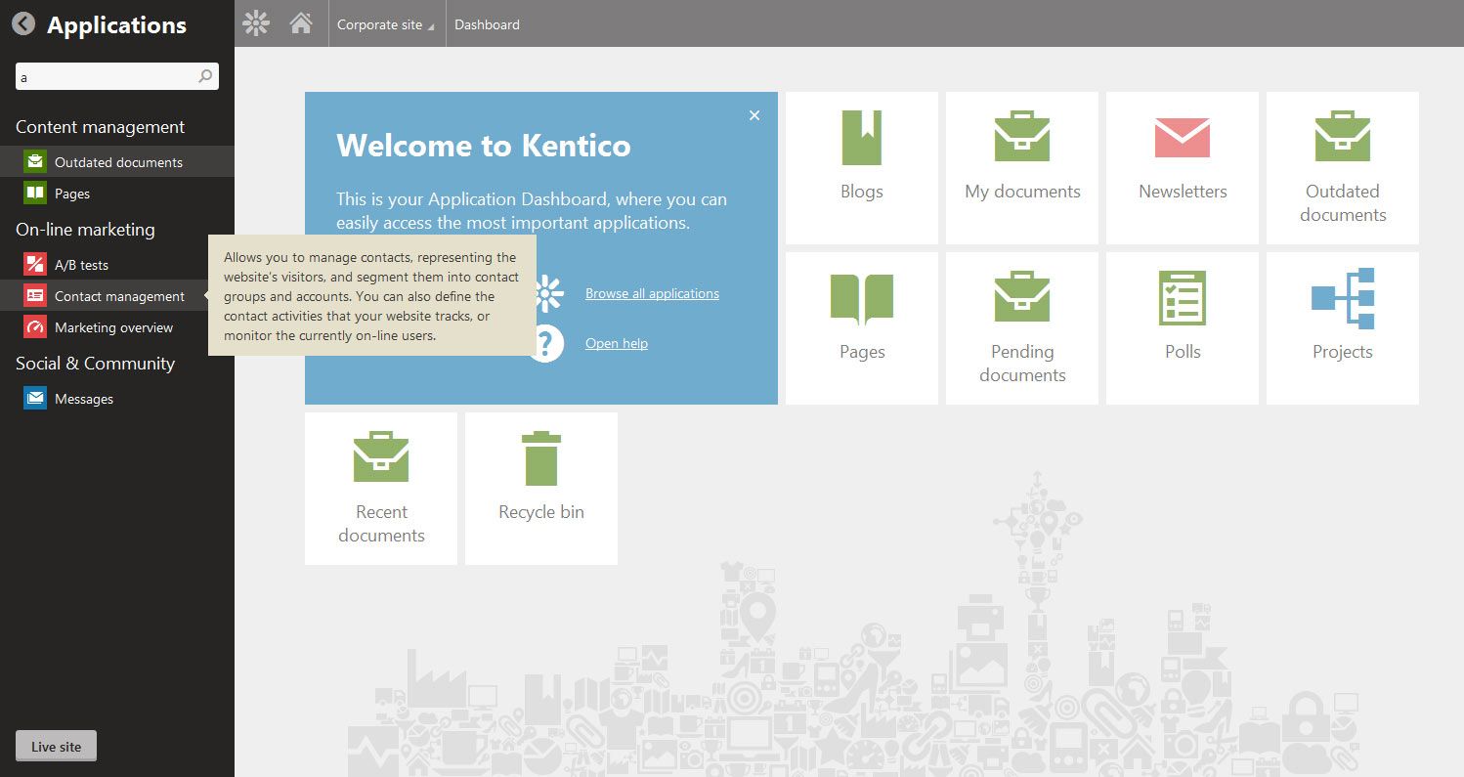The height and width of the screenshot is (777, 1464).
Task: Follow the Open help link
Action: tap(617, 343)
